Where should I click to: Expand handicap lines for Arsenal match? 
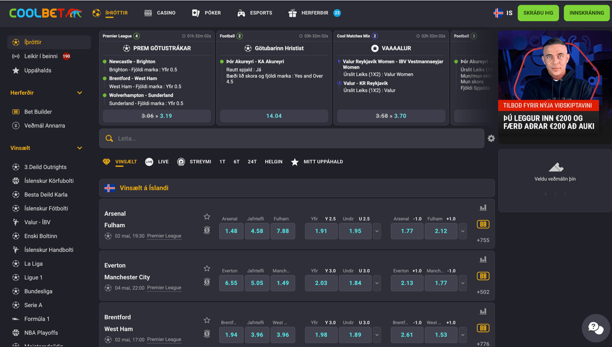point(463,231)
